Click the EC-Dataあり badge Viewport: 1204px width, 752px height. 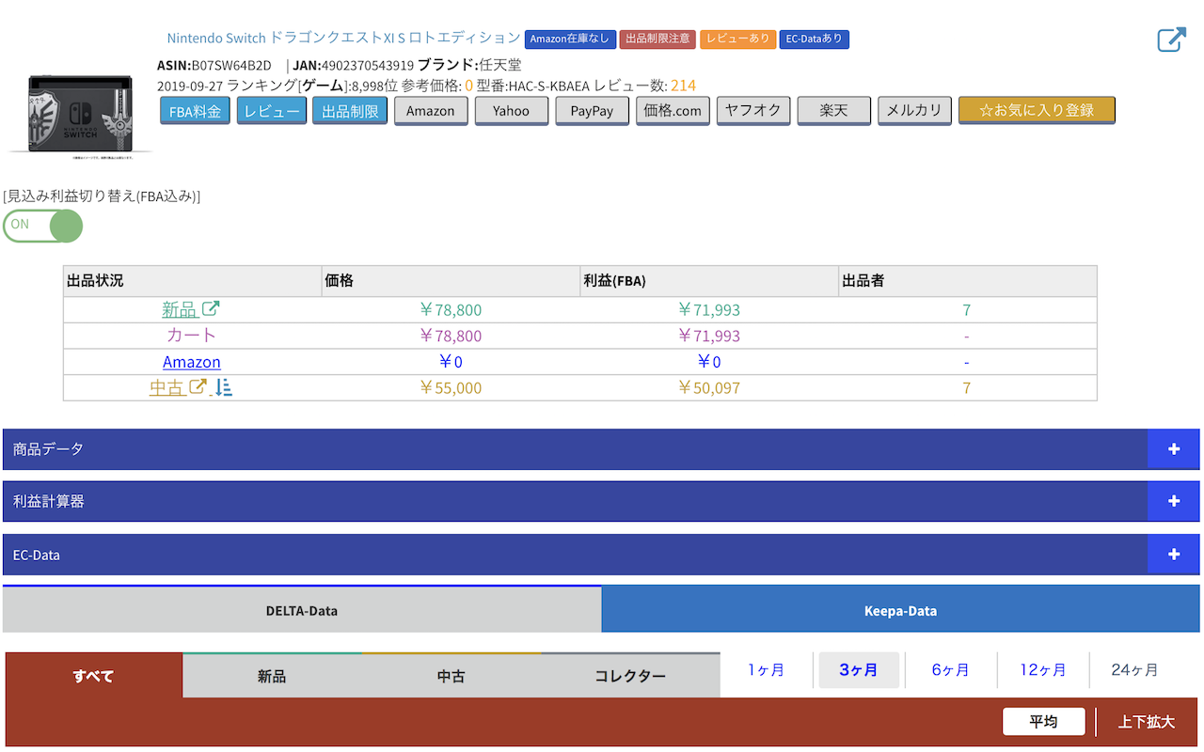click(x=815, y=39)
